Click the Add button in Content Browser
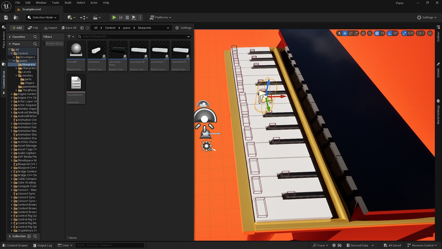The height and width of the screenshot is (249, 442). [x=17, y=28]
